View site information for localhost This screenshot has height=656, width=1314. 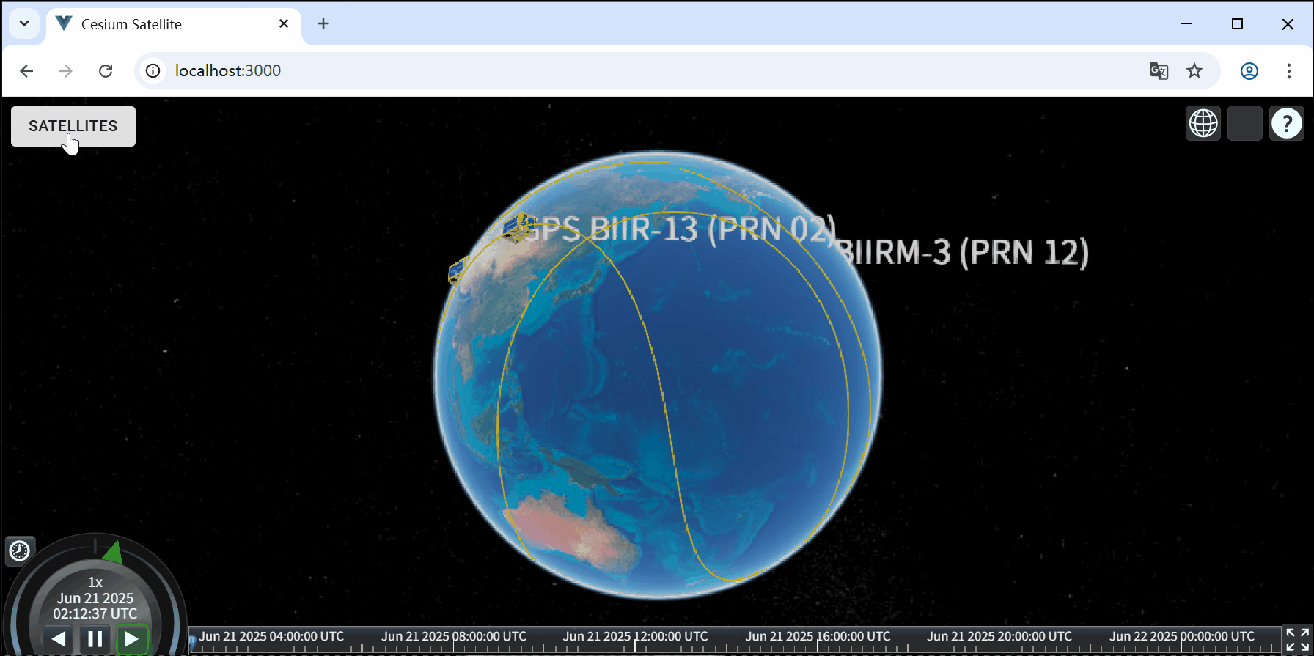[153, 70]
